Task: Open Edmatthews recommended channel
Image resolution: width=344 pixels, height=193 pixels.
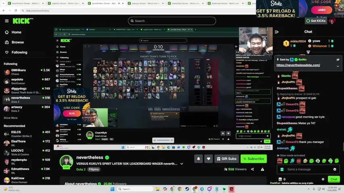Action: (x=27, y=170)
